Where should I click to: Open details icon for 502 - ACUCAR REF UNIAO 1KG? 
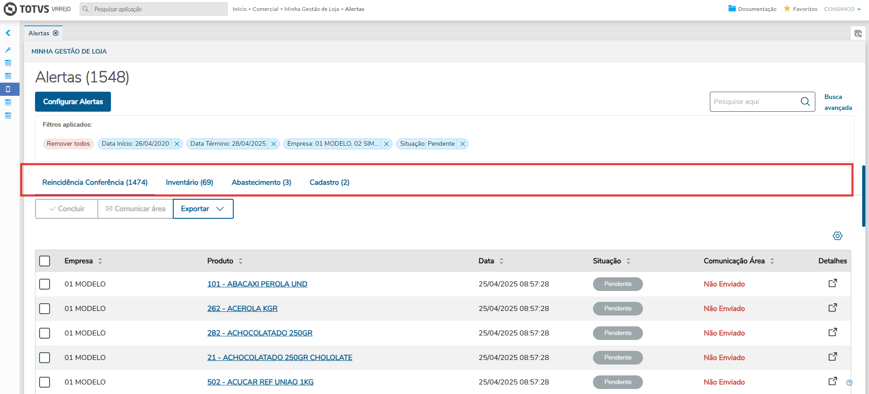click(833, 381)
